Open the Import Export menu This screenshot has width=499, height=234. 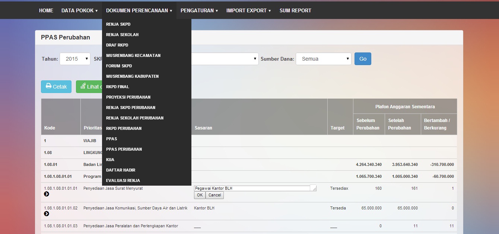[248, 10]
